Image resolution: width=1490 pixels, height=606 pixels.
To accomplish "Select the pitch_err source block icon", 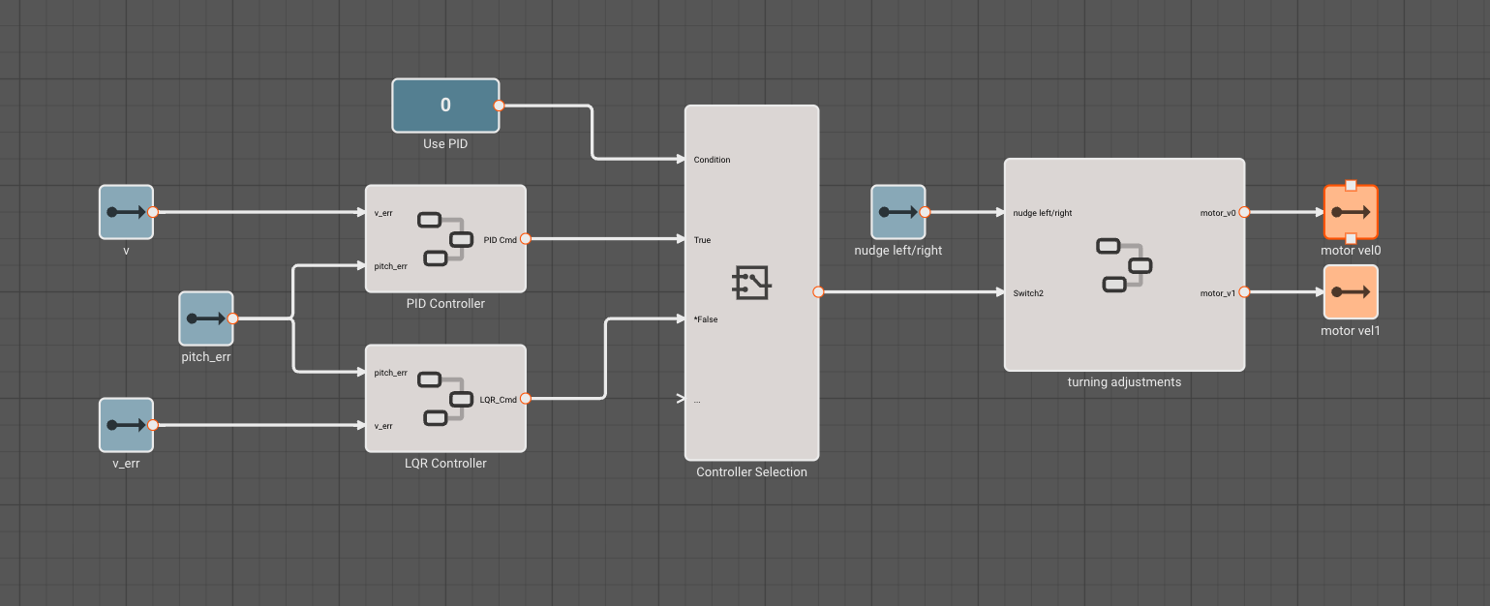I will [x=205, y=318].
